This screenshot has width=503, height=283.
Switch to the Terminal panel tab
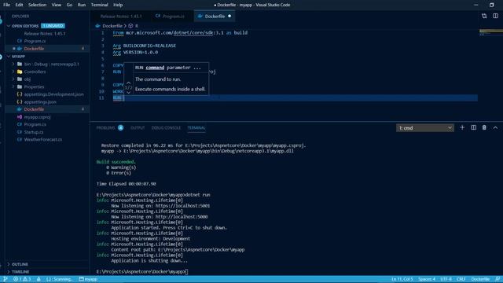click(x=196, y=128)
